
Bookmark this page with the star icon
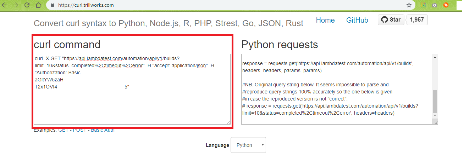point(409,5)
